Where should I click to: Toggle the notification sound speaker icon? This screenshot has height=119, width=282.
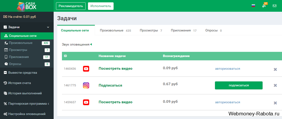coord(91,44)
